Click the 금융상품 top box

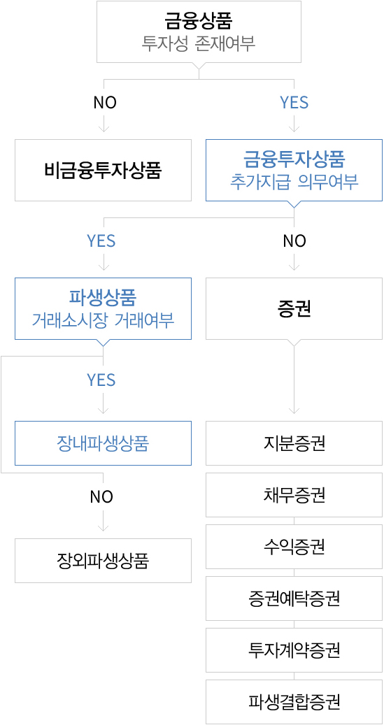pyautogui.click(x=199, y=32)
